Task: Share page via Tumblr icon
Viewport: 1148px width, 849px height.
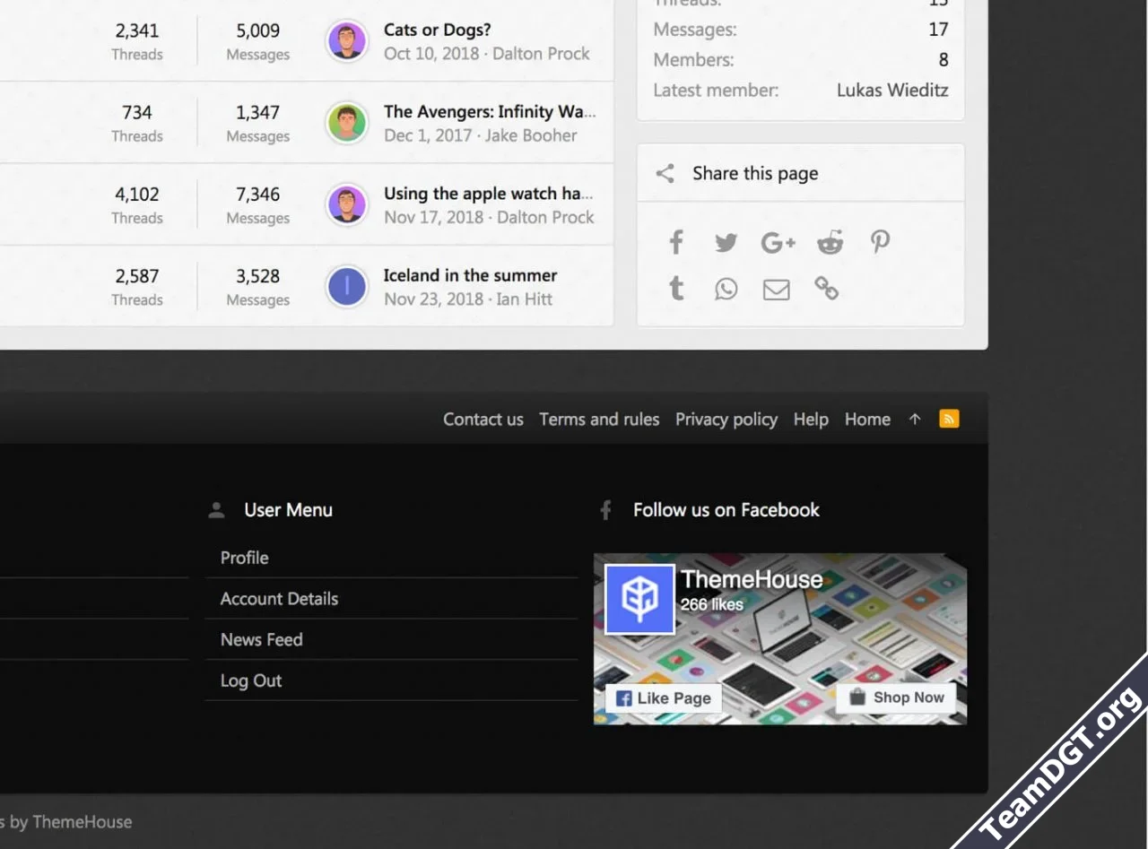Action: 676,289
